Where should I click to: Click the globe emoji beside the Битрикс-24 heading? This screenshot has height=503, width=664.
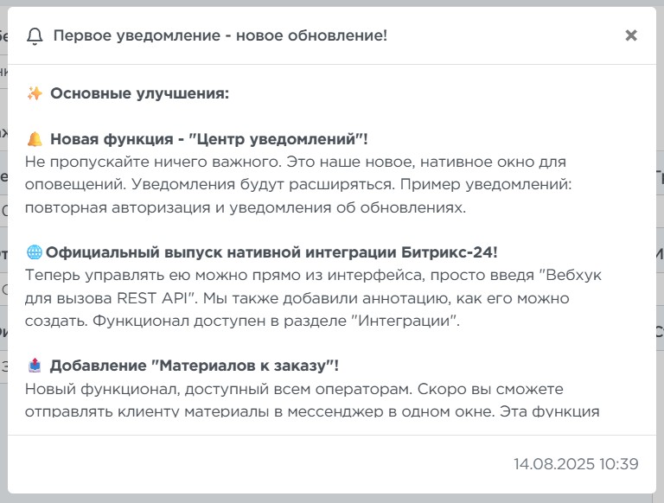tap(35, 252)
